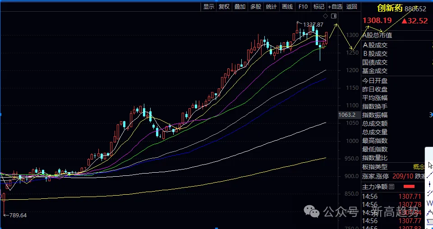The height and width of the screenshot is (229, 433).
Task: Click the change value 32.52
Action: (415, 21)
